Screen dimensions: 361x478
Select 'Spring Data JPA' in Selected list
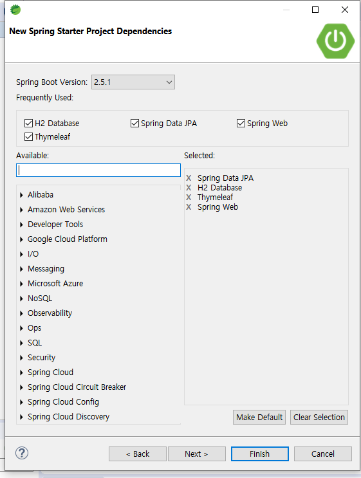(225, 178)
